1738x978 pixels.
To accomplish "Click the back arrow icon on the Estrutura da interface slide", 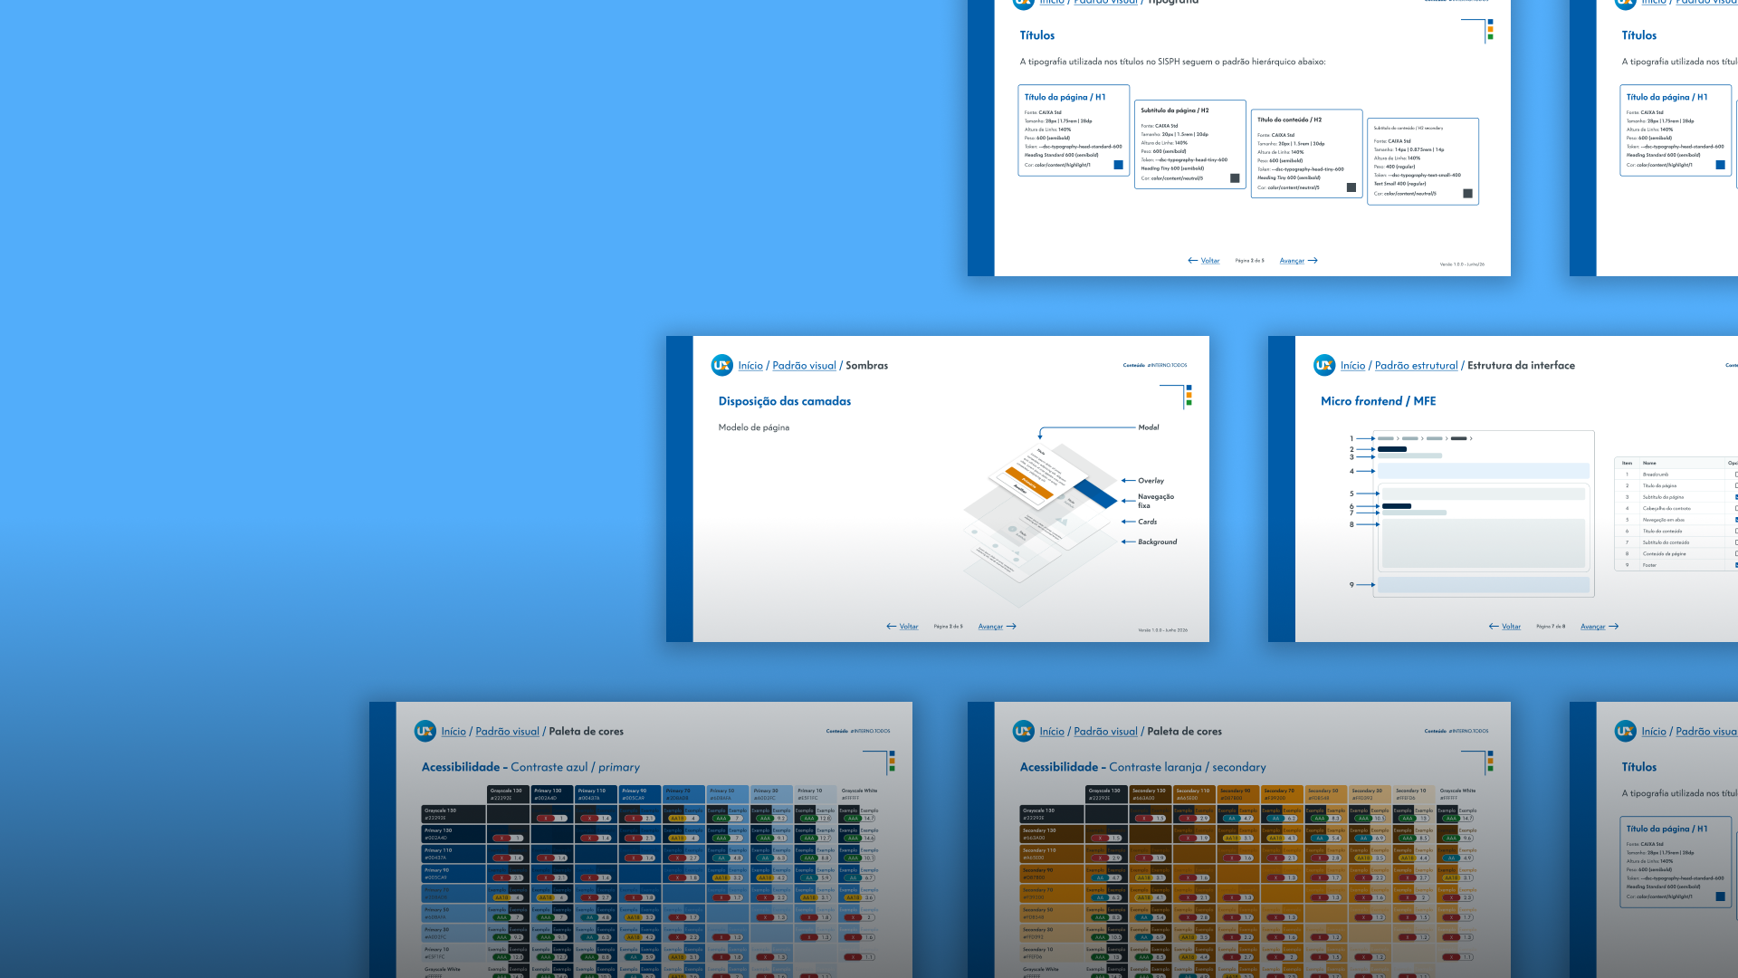I will pos(1494,627).
